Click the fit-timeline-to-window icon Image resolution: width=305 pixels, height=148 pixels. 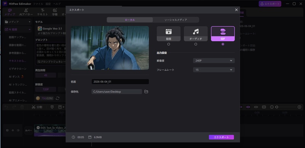(264, 107)
